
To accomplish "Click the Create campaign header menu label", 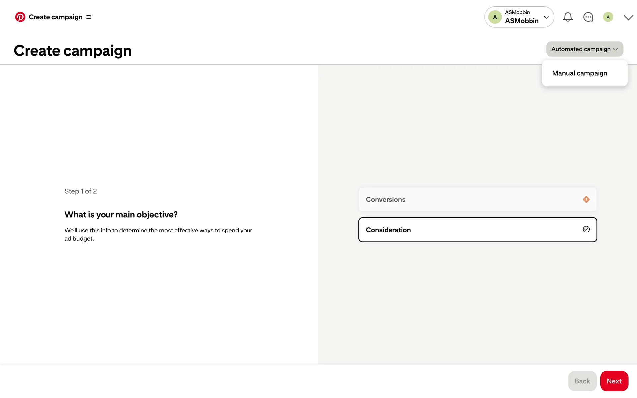I will (x=55, y=17).
